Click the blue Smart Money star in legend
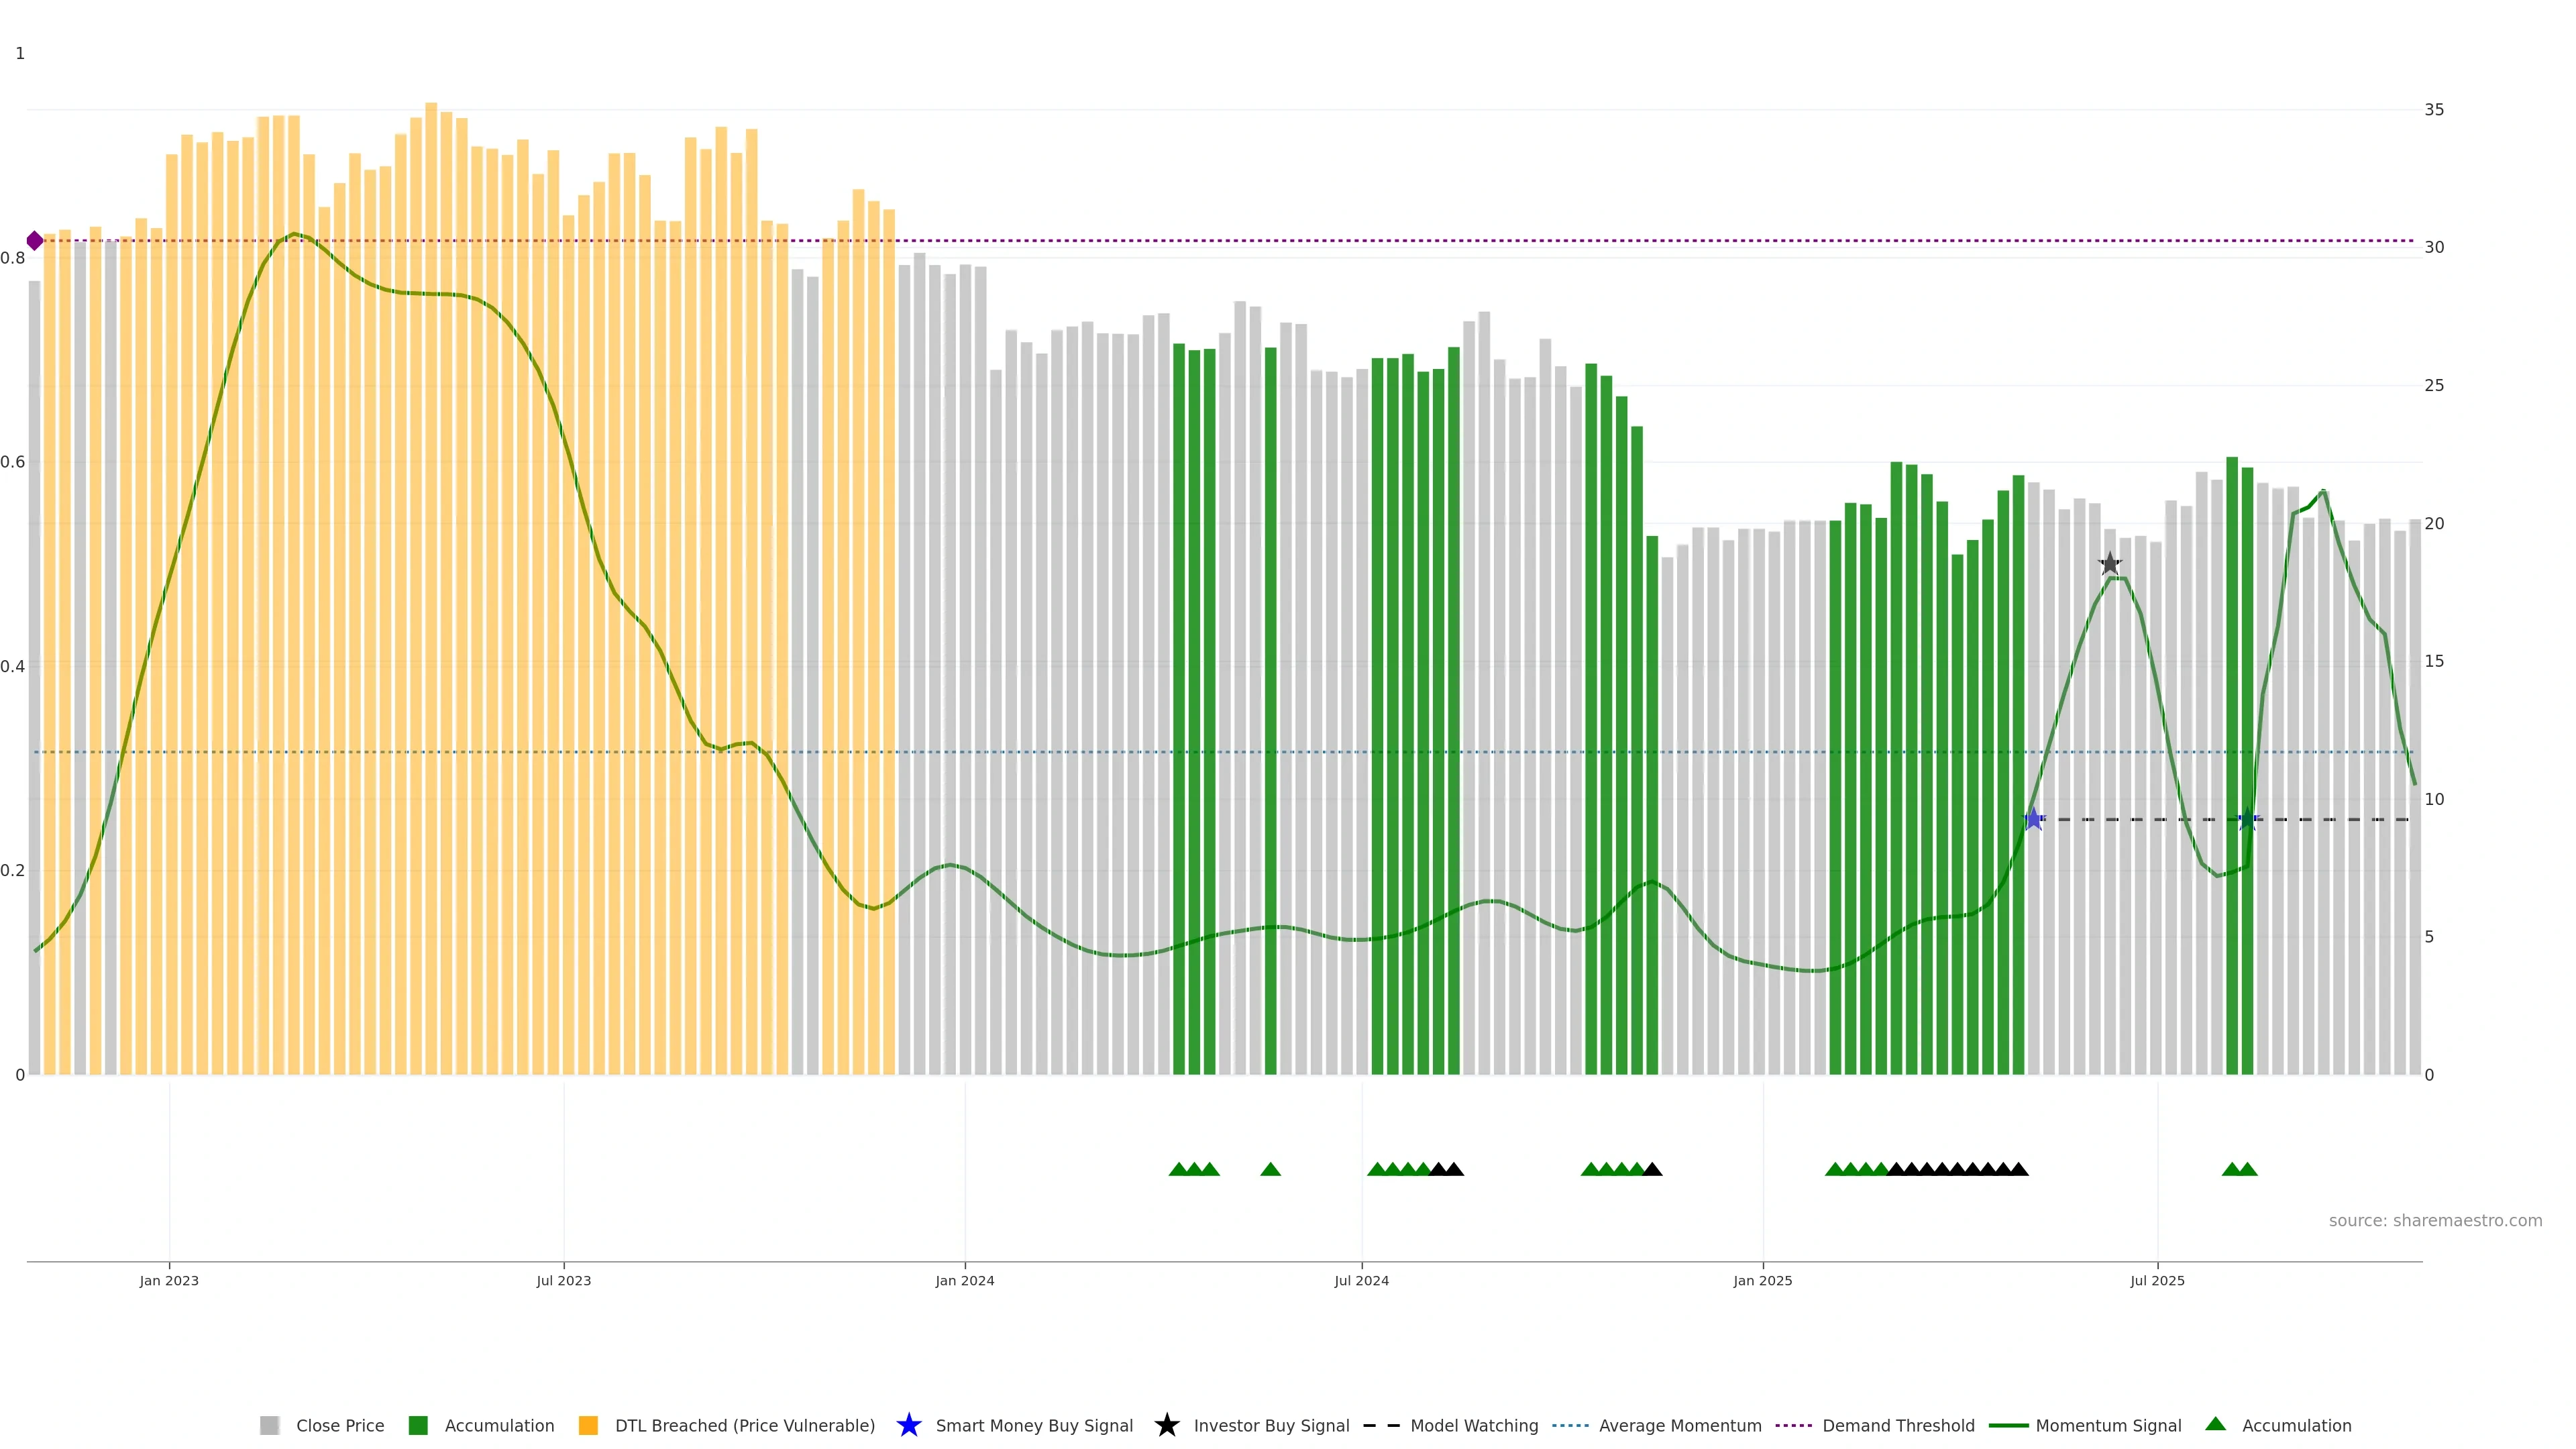The image size is (2576, 1449). pos(908,1425)
